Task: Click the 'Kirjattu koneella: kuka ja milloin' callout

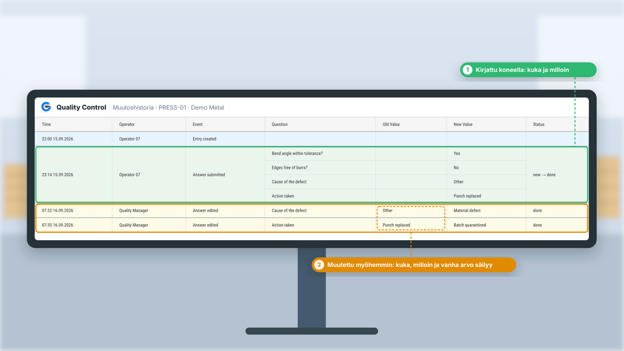Action: [528, 70]
